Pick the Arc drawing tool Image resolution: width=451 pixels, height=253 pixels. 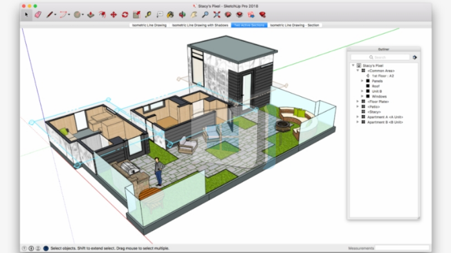tap(63, 15)
